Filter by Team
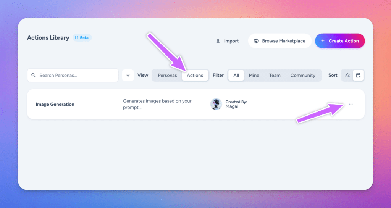391x208 pixels. click(275, 75)
